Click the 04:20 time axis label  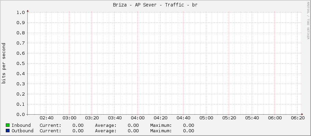click(160, 118)
